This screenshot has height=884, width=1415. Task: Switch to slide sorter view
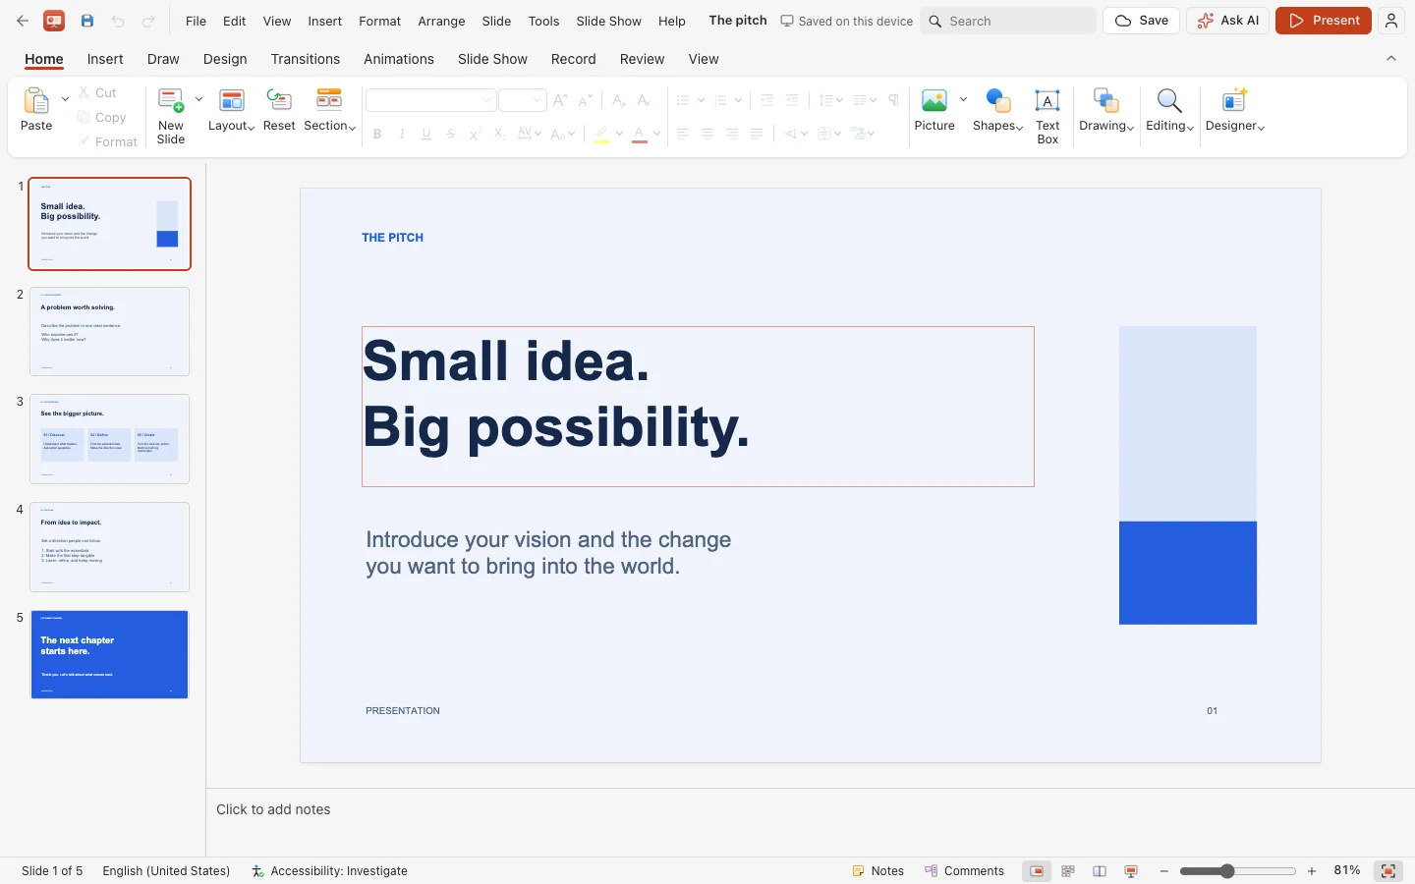(1068, 871)
